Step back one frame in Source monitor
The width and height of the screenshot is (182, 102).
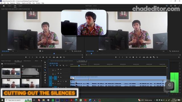tap(40, 57)
